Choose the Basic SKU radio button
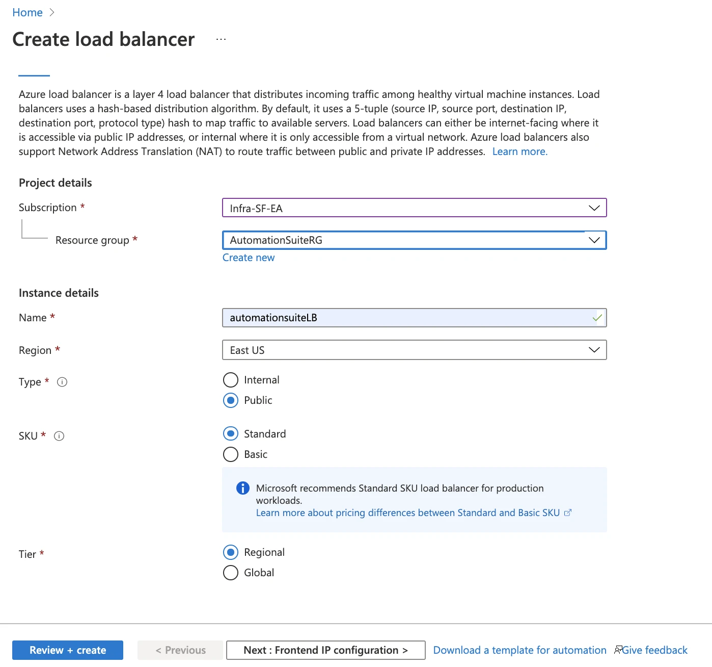The height and width of the screenshot is (667, 712). click(x=231, y=454)
